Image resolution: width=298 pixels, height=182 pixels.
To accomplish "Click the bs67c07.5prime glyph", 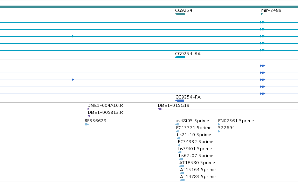I will [x=181, y=159].
